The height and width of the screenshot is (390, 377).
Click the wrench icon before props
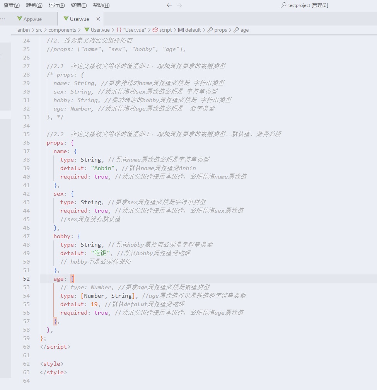[x=210, y=30]
